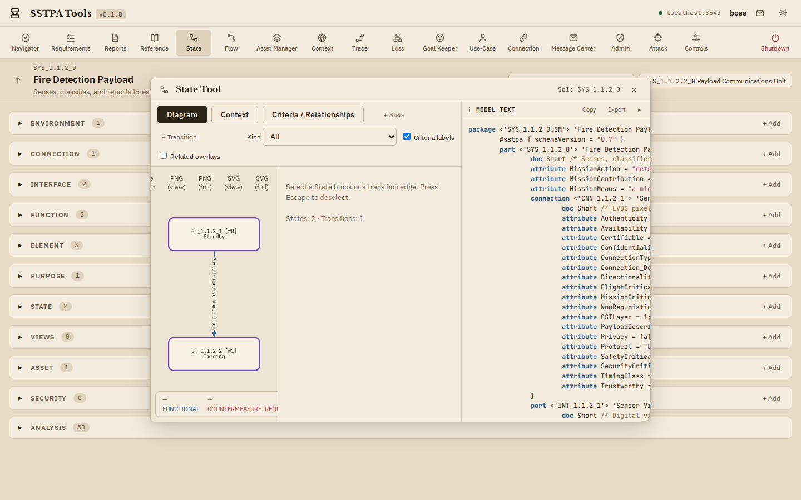The width and height of the screenshot is (801, 500).
Task: Open the Goal Keeper tool
Action: (x=440, y=43)
